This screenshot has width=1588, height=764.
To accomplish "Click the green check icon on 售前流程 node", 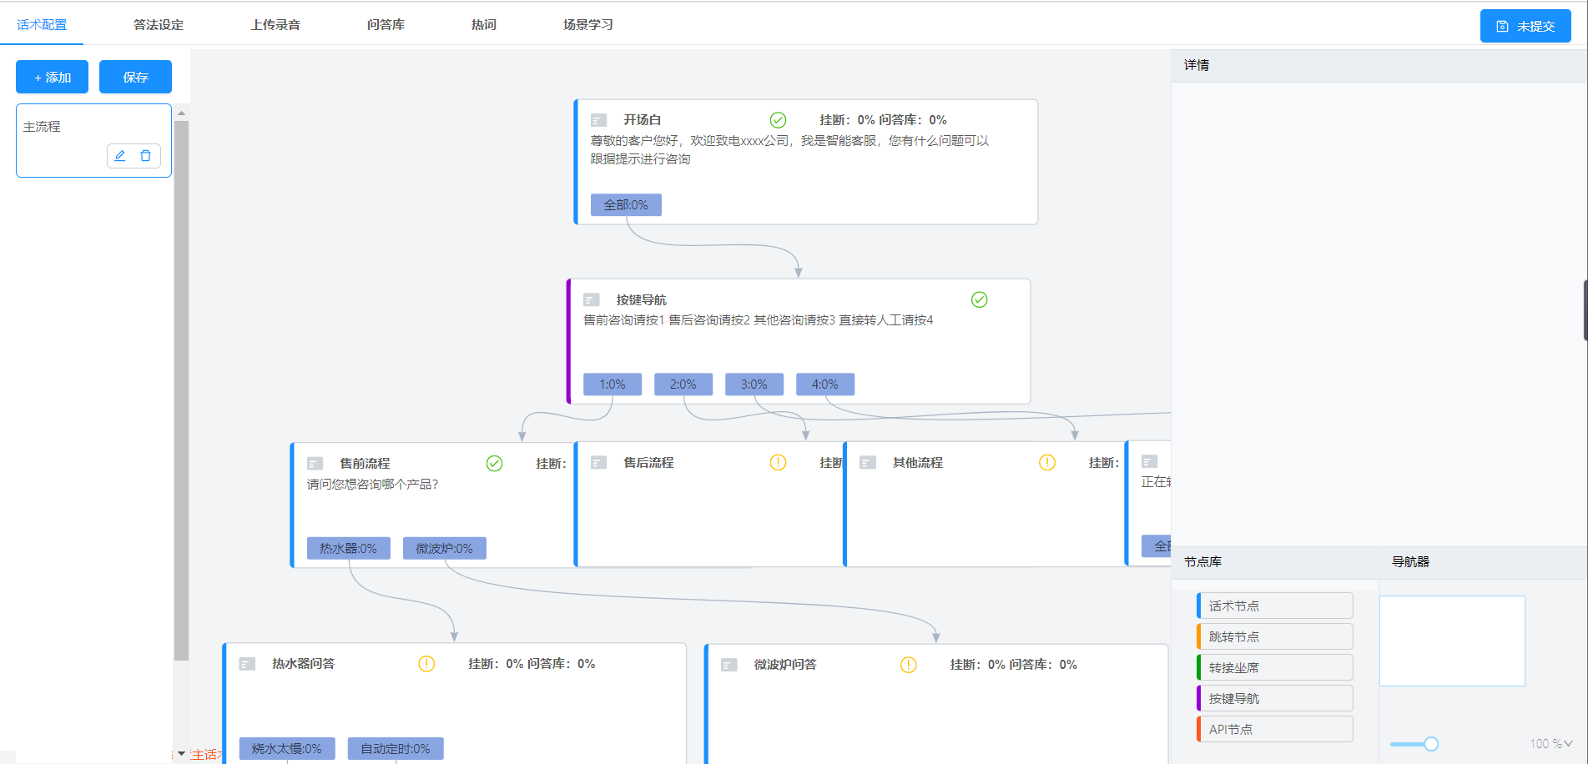I will (x=494, y=464).
